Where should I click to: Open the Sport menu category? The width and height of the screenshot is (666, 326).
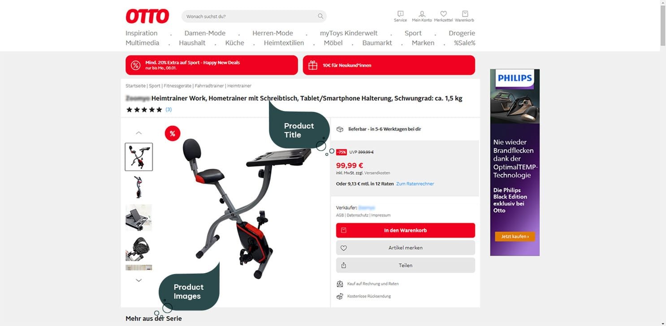coord(413,33)
